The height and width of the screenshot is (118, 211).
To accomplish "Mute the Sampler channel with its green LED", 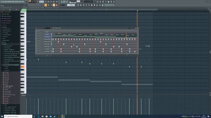I will coord(36,32).
